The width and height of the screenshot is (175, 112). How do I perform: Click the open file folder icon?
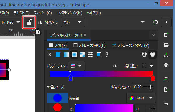pyautogui.click(x=166, y=45)
